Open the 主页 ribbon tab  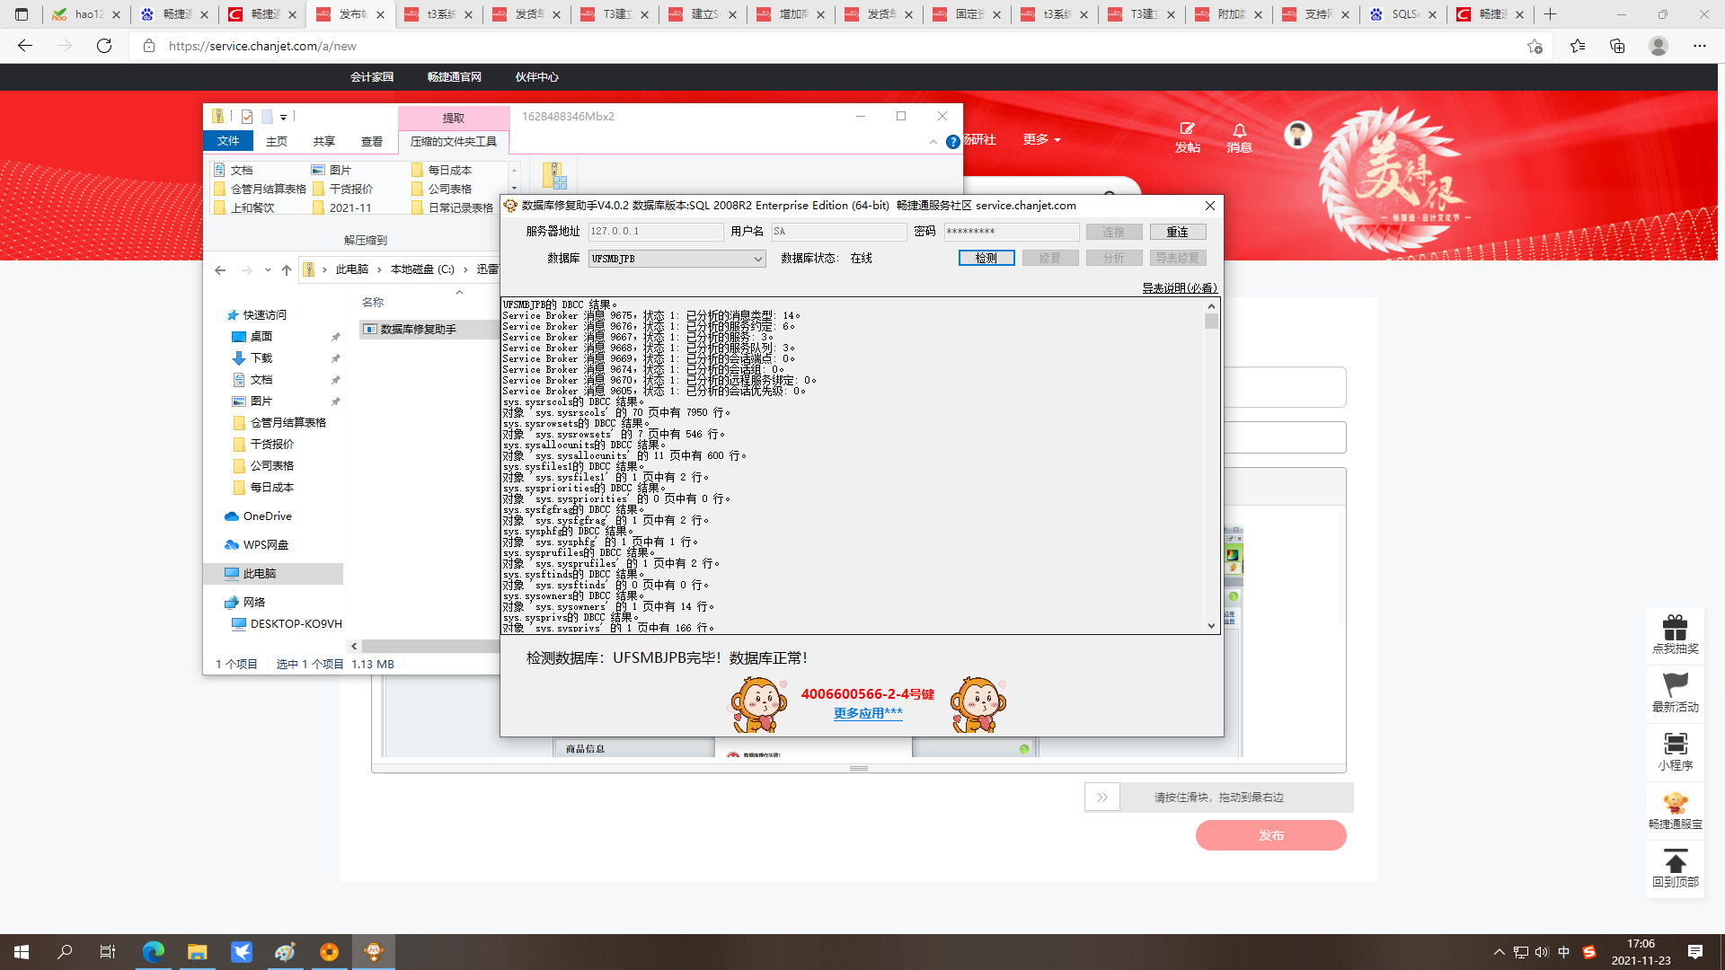click(x=277, y=141)
